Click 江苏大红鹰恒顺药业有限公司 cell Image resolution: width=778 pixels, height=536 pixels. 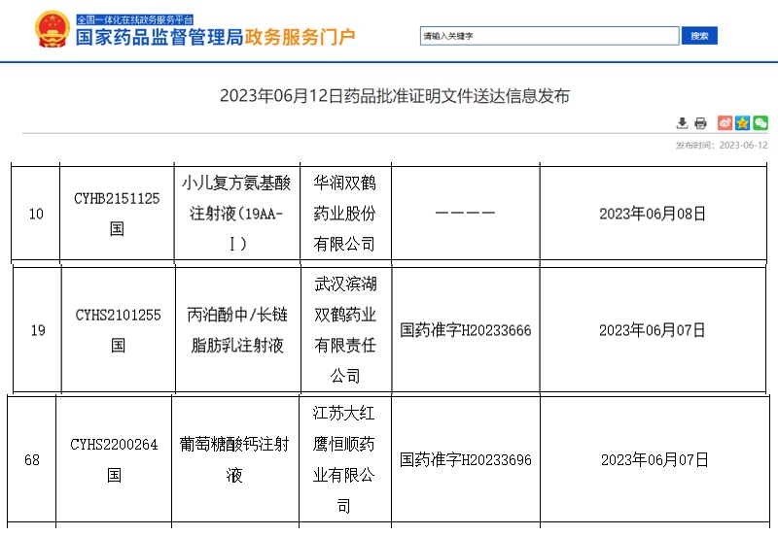344,459
